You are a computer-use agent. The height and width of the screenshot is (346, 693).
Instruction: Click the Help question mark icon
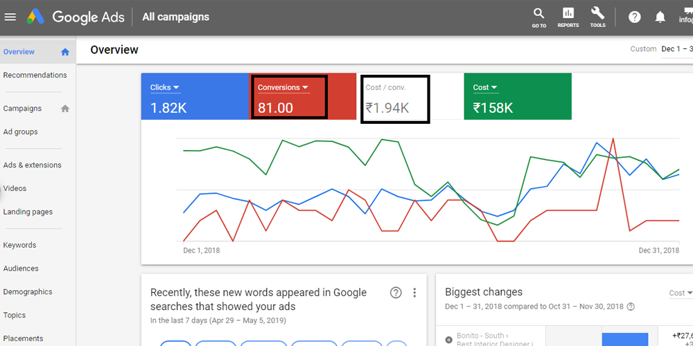click(x=635, y=17)
